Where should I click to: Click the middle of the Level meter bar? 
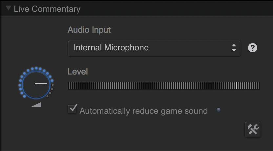(x=164, y=86)
